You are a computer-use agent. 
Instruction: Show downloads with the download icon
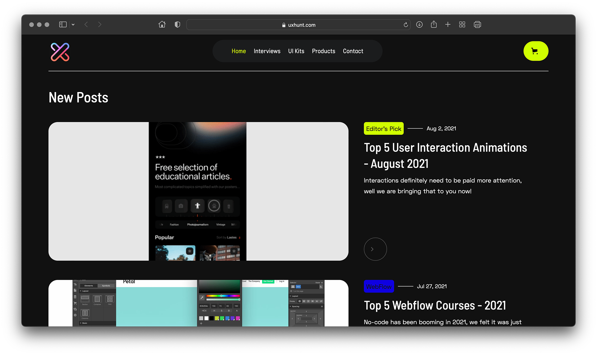[419, 25]
